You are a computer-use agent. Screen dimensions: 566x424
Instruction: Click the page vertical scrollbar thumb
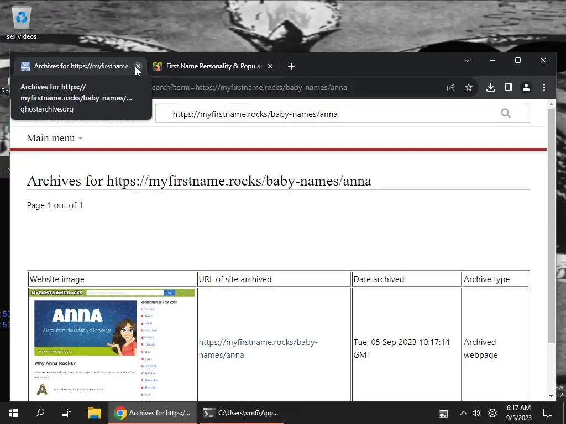coord(551,226)
